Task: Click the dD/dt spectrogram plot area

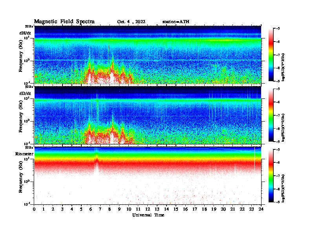Action: tap(148, 115)
